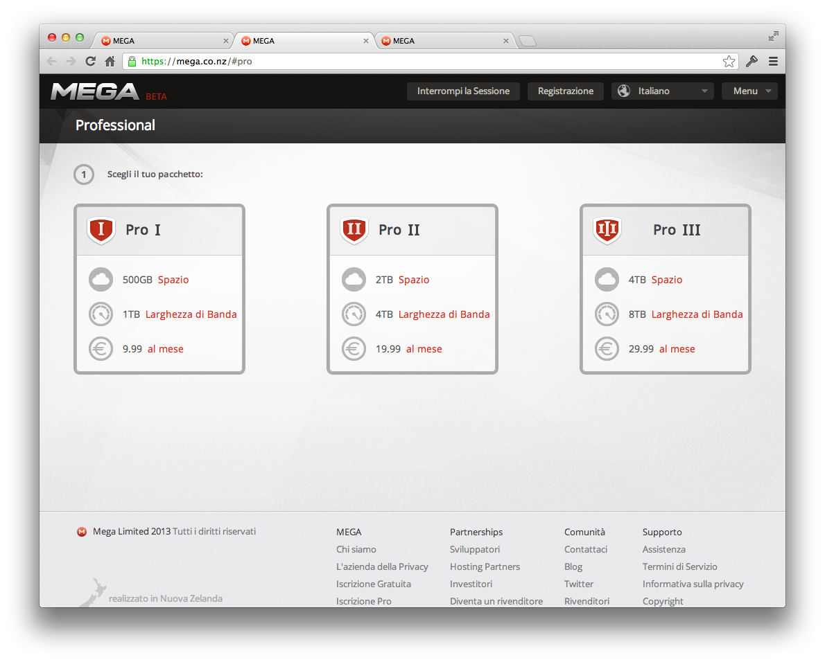
Task: Switch to the first MEGA tab
Action: [163, 41]
